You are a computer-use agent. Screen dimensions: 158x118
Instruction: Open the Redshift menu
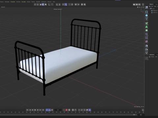pos(38,2)
